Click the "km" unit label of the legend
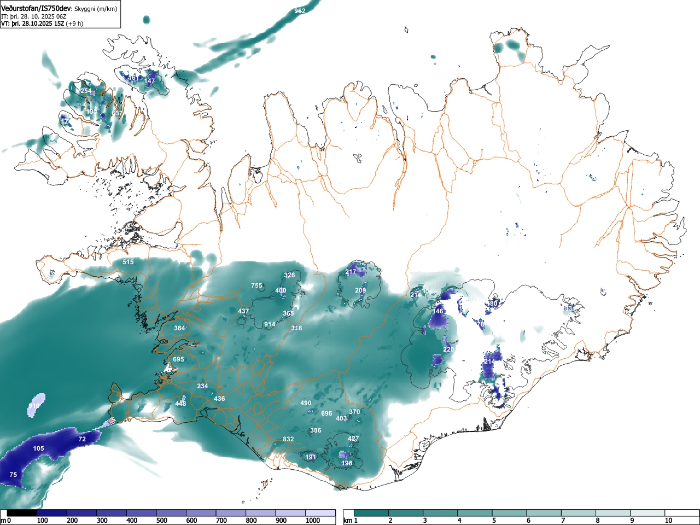700x525 pixels. coord(347,521)
